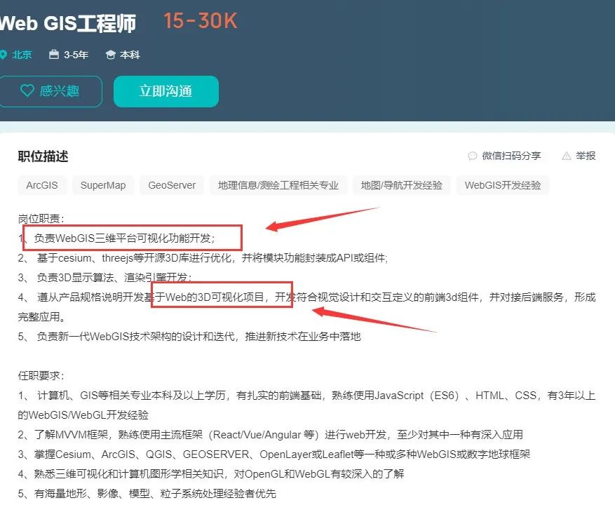Click the graduation cap icon beside 本科

pos(111,54)
